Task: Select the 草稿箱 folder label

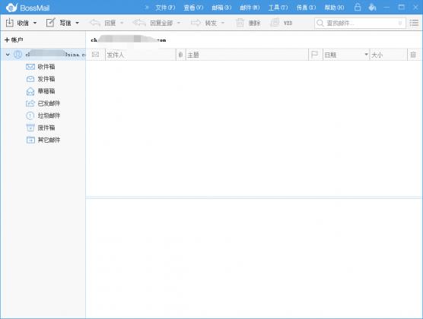Action: click(46, 91)
